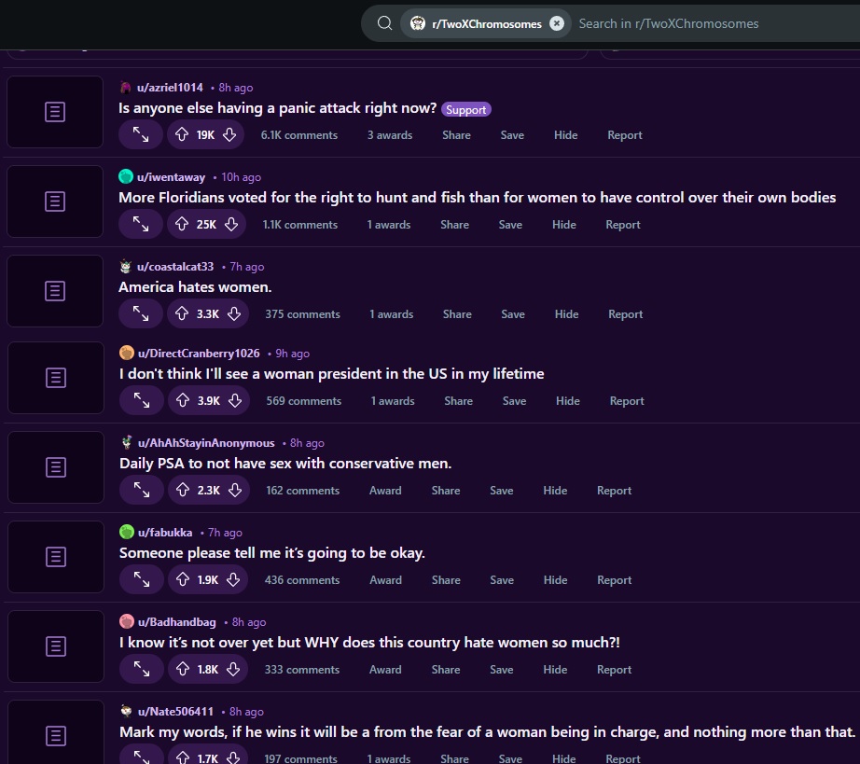Report the WHY does this country post
The image size is (860, 764).
pyautogui.click(x=614, y=670)
